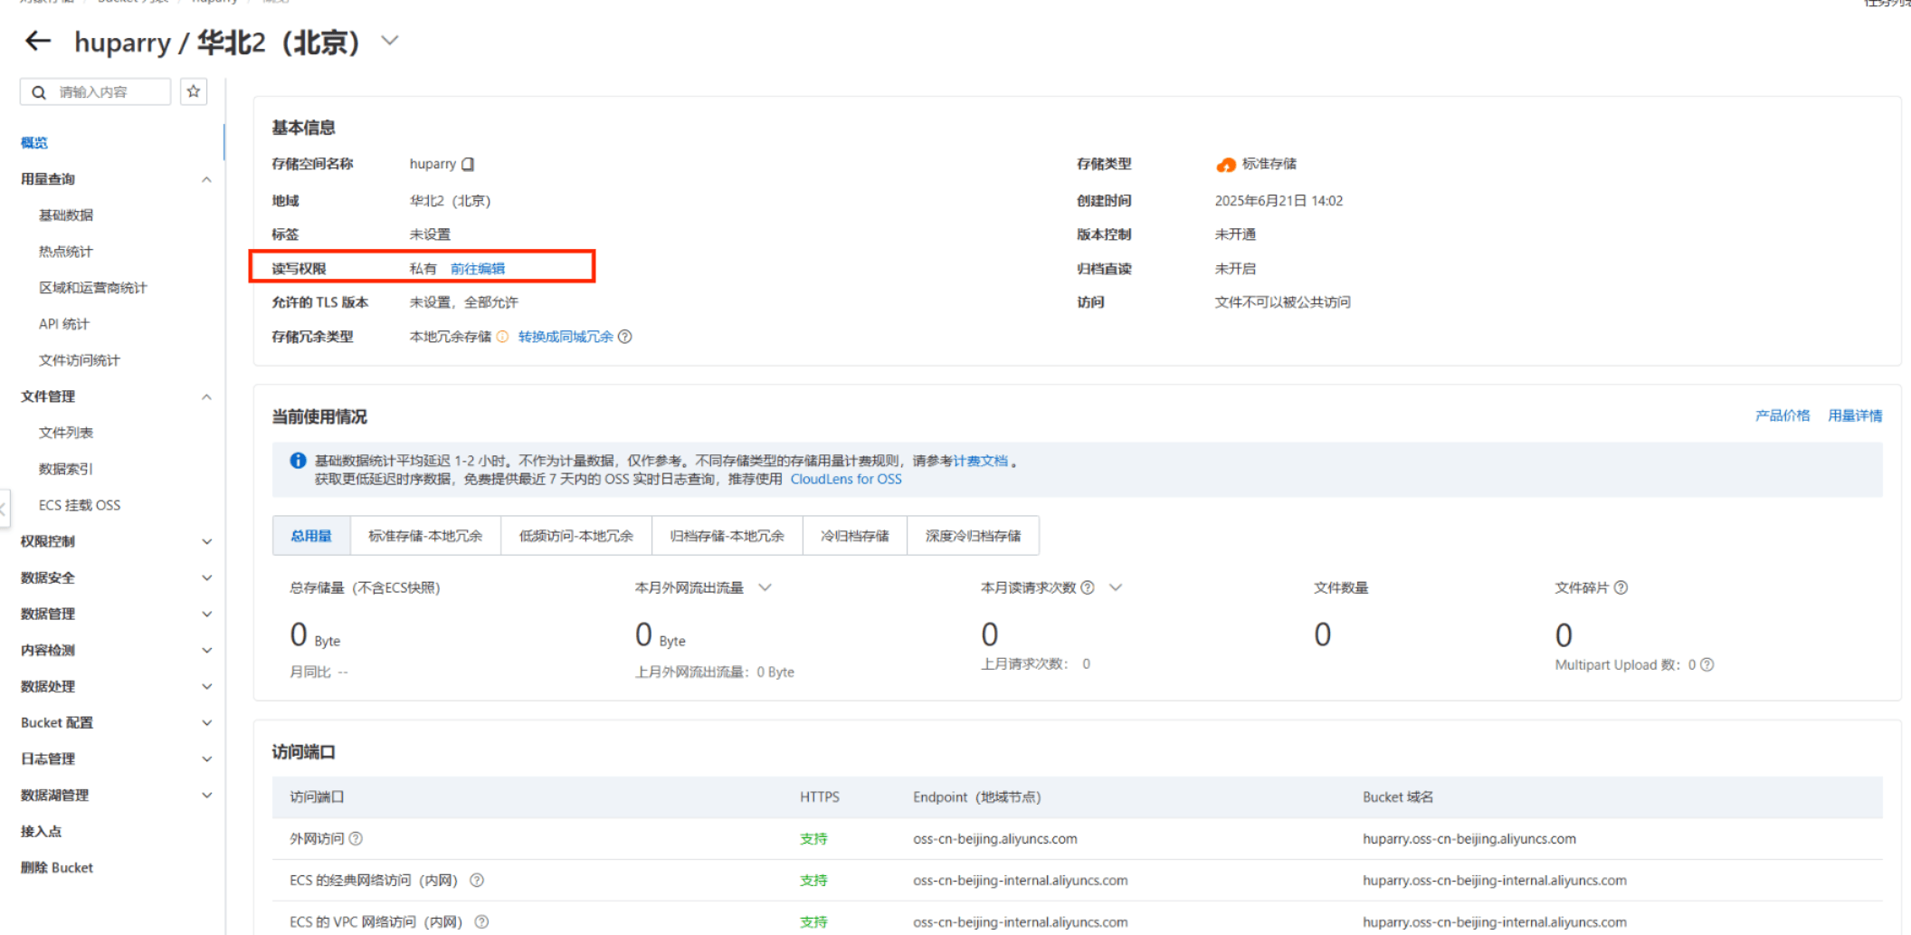This screenshot has width=1911, height=935.
Task: Click the back arrow beside huparry title
Action: pos(38,41)
